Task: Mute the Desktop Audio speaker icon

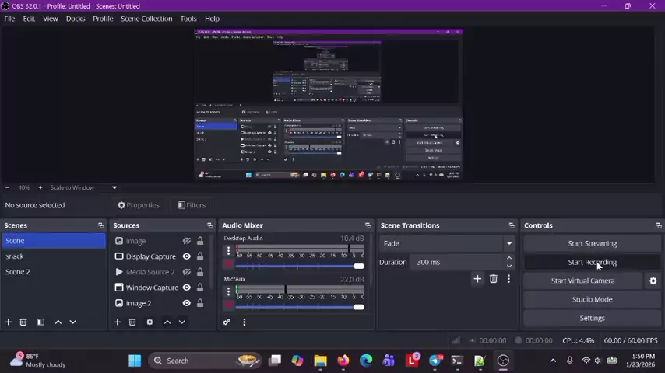Action: point(228,265)
